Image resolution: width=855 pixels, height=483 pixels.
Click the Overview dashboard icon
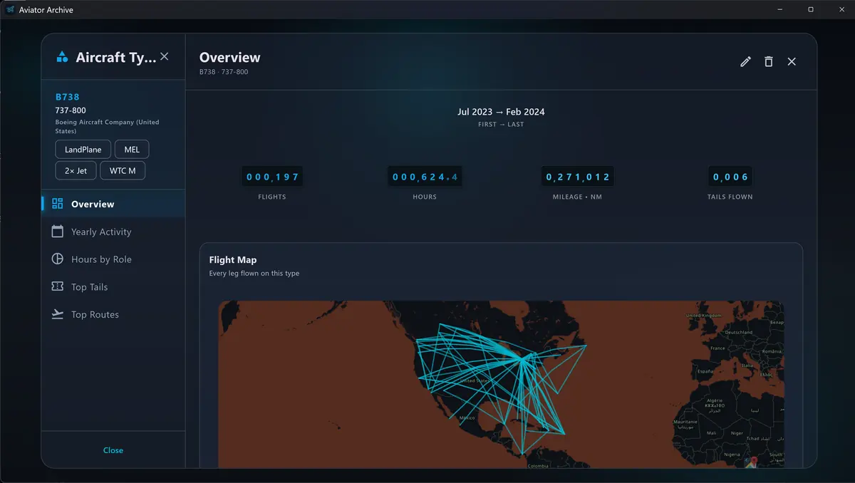click(58, 204)
